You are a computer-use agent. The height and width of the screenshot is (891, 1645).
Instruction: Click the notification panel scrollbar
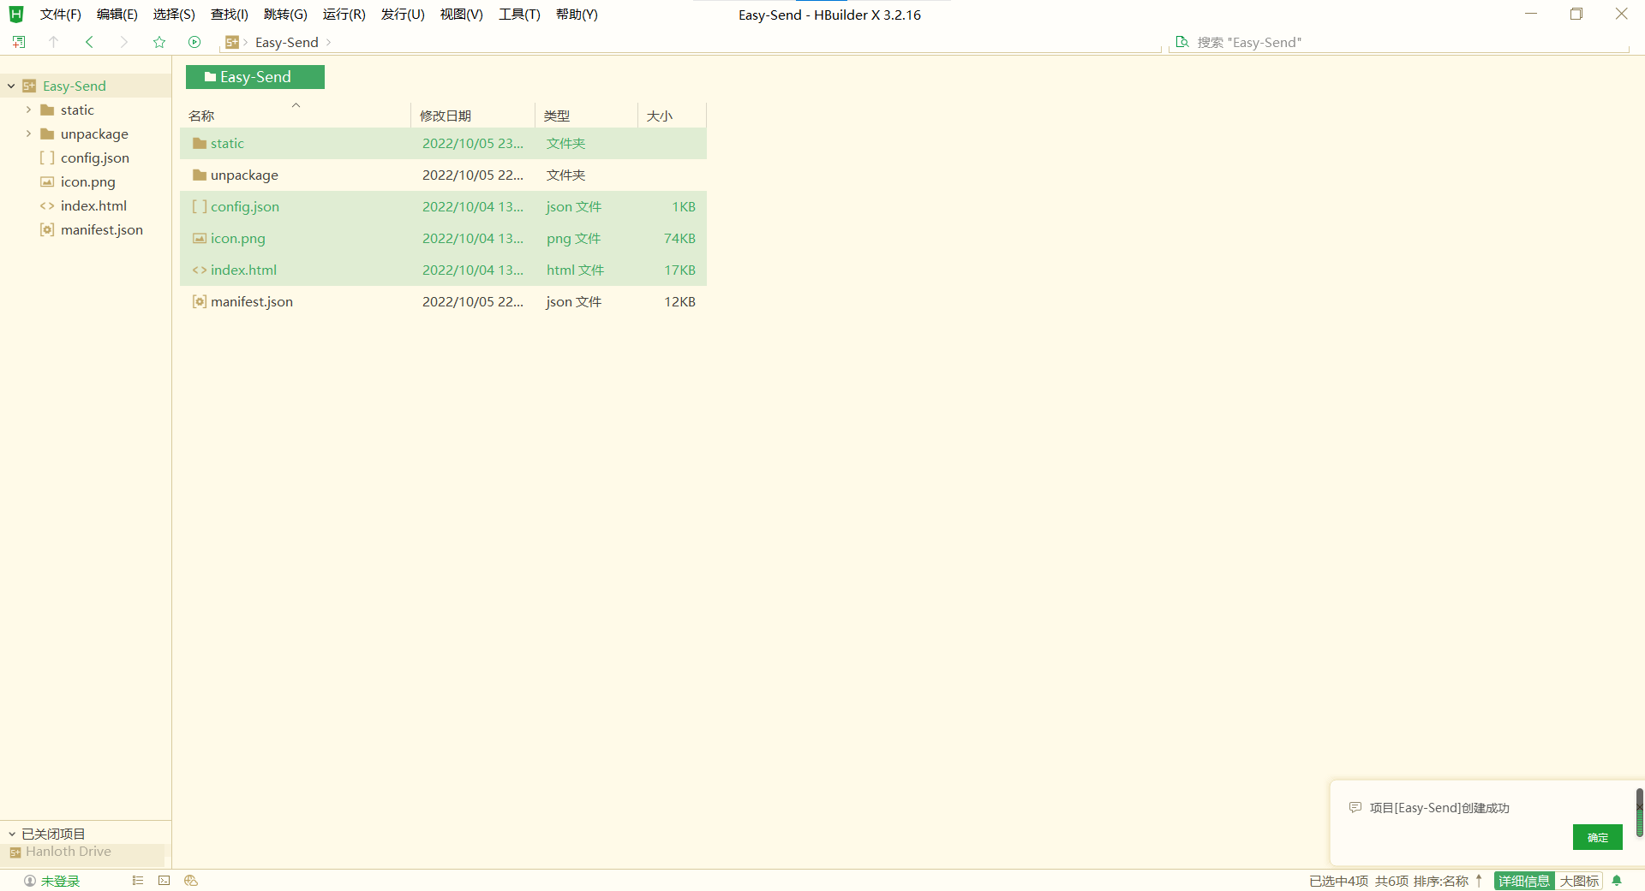point(1639,813)
